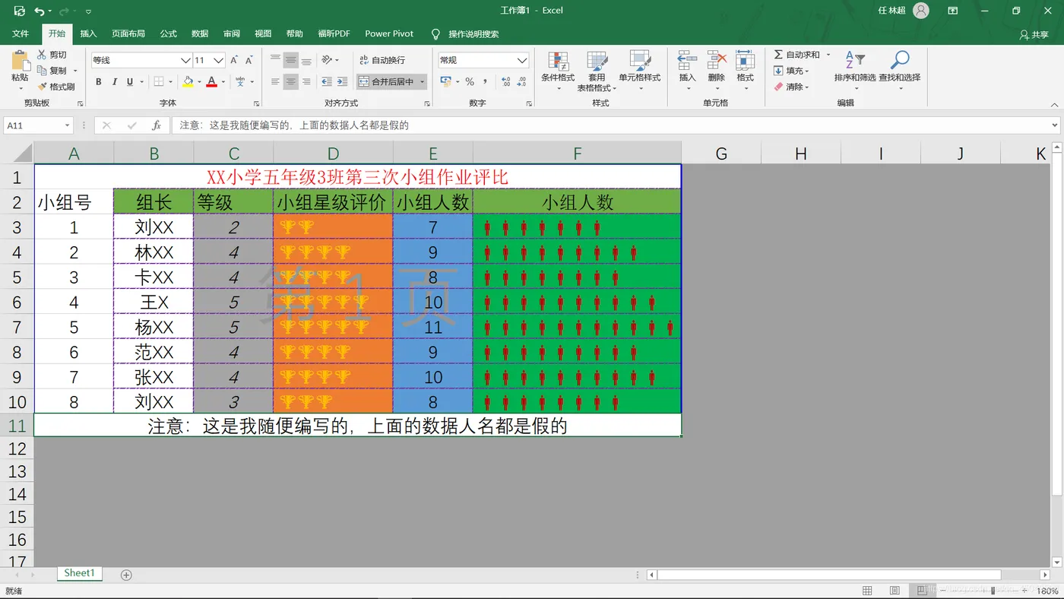Click AutoSum (自动求和) sigma icon

click(778, 55)
